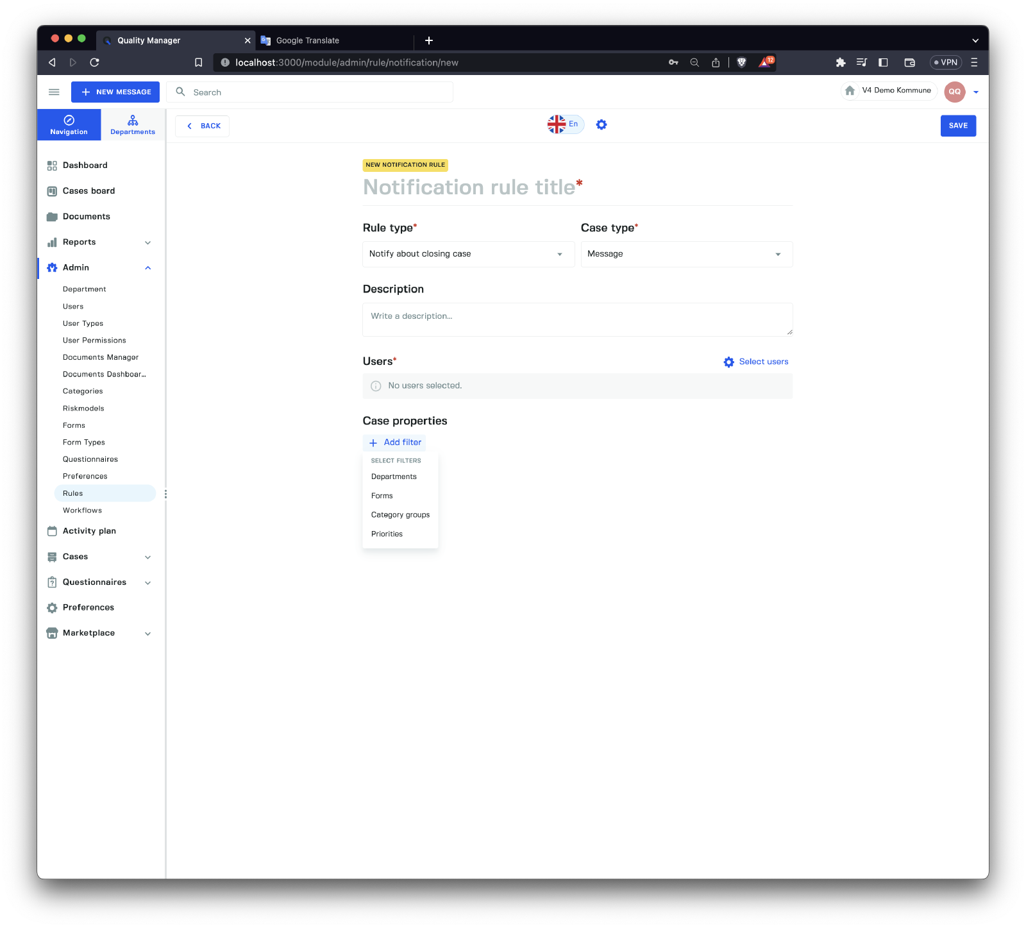
Task: Open the Rule type dropdown
Action: click(x=468, y=254)
